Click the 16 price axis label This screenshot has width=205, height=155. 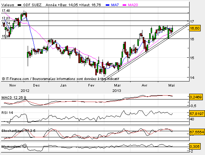(192, 39)
